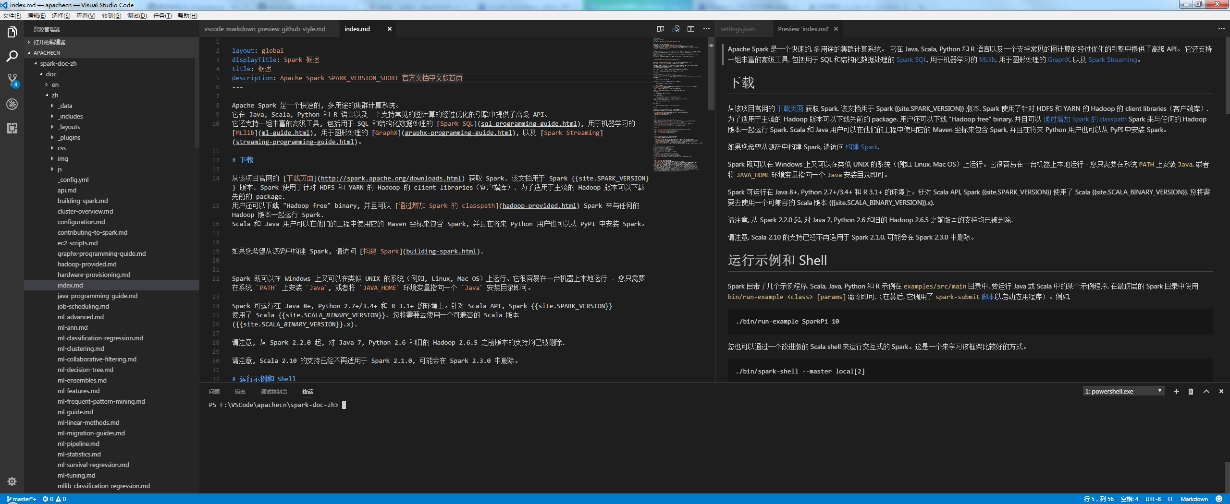Image resolution: width=1230 pixels, height=504 pixels.
Task: Open preview to the side icon
Action: click(676, 29)
